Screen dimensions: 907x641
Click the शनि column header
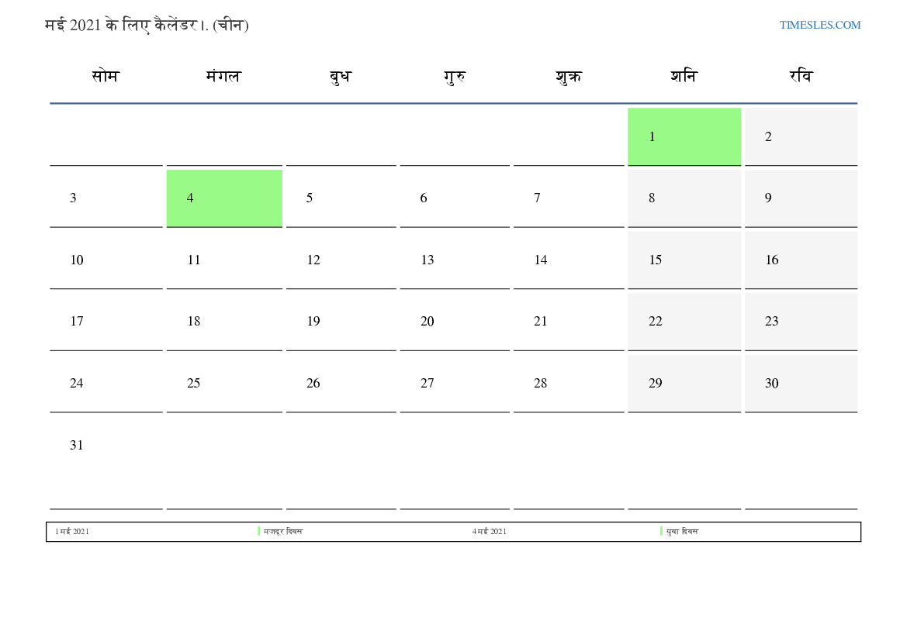point(684,76)
